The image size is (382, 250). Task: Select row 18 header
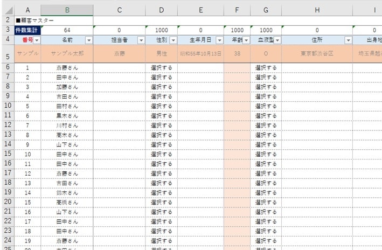click(8, 183)
